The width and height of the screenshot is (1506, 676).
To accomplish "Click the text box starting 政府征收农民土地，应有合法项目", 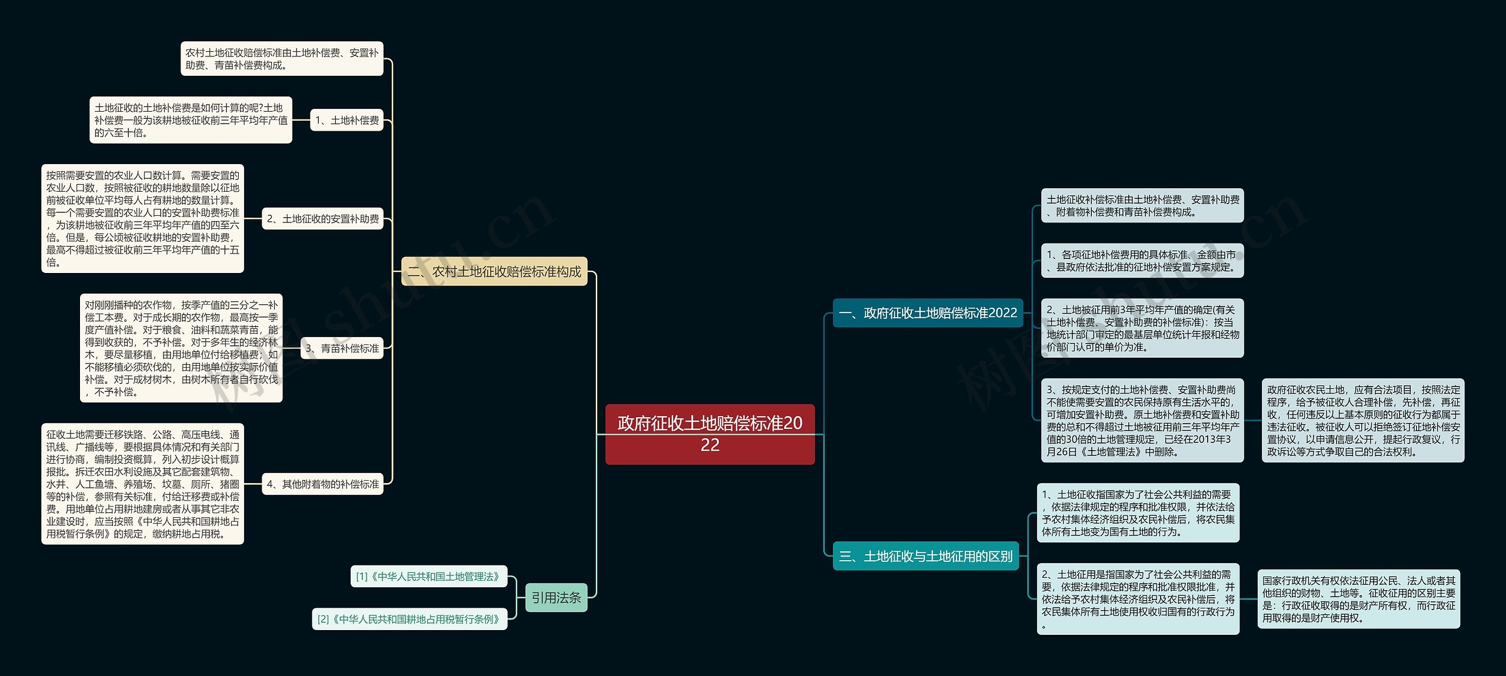I will coord(1363,421).
